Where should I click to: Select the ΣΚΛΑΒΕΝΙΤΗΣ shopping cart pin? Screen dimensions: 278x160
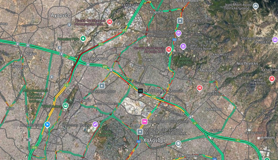tap(47, 125)
